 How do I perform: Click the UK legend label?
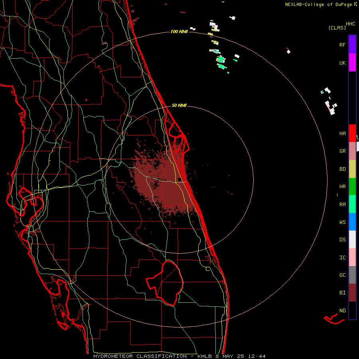[x=342, y=63]
